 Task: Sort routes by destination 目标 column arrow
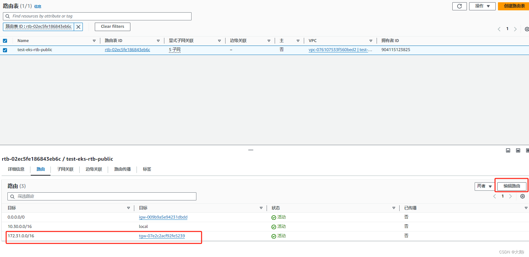coord(128,208)
